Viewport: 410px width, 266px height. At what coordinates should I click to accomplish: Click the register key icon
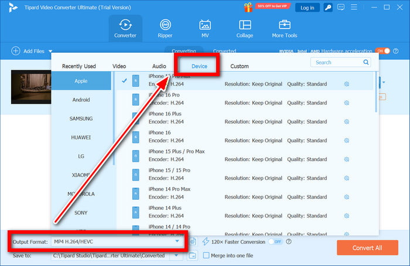pyautogui.click(x=329, y=7)
